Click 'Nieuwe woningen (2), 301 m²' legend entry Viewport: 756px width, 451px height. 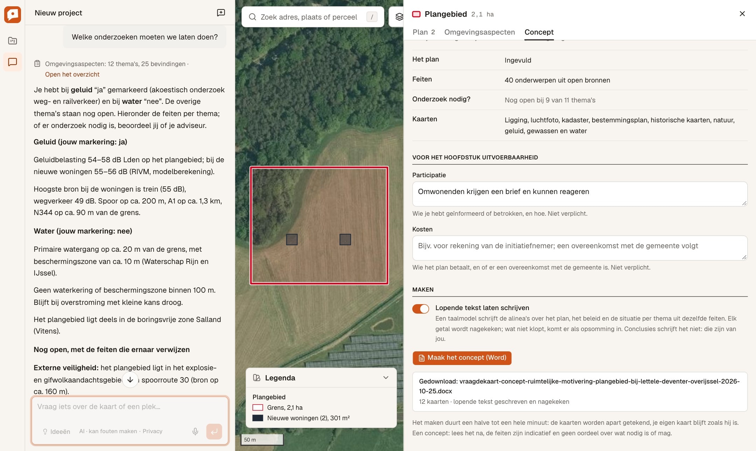click(x=308, y=418)
